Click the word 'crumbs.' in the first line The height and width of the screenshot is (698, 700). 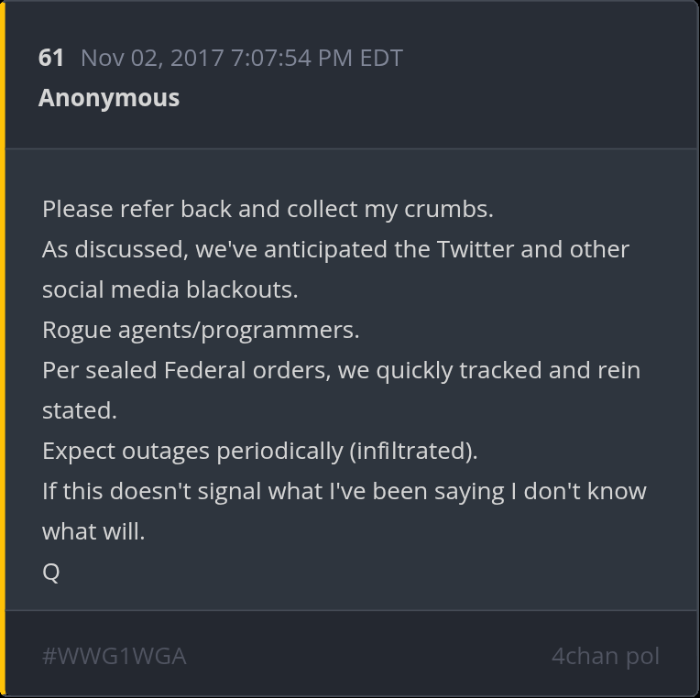[x=449, y=210]
